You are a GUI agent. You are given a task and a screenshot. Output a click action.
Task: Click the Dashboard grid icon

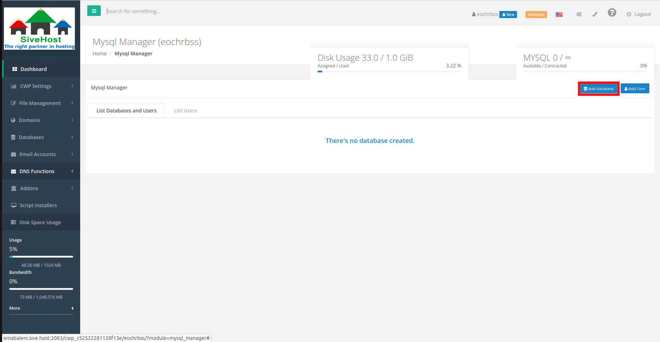click(15, 69)
